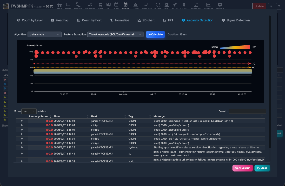Expand the debian-sa1 CRON row
The width and height of the screenshot is (285, 186).
pos(22,121)
